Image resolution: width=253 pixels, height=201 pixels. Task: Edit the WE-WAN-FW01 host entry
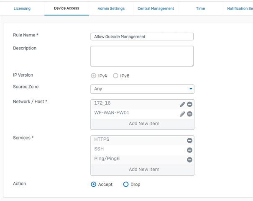pyautogui.click(x=182, y=114)
